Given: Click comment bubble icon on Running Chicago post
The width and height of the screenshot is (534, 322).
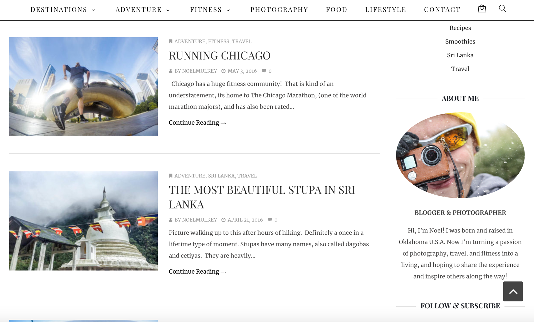Looking at the screenshot, I should point(264,71).
